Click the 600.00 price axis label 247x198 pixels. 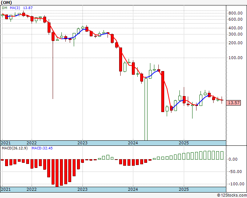[x=235, y=19]
